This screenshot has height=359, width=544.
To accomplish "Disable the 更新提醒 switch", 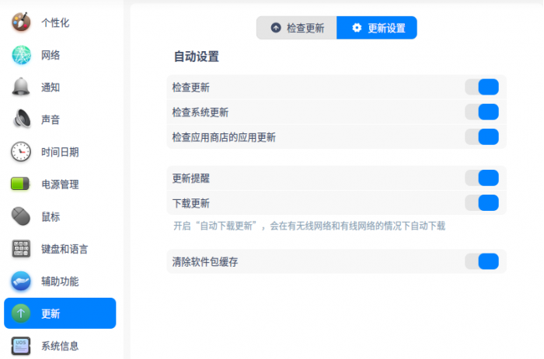I will 482,178.
